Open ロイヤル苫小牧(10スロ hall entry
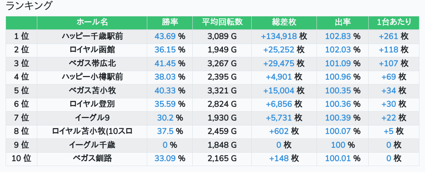425x172 pixels. pyautogui.click(x=92, y=131)
